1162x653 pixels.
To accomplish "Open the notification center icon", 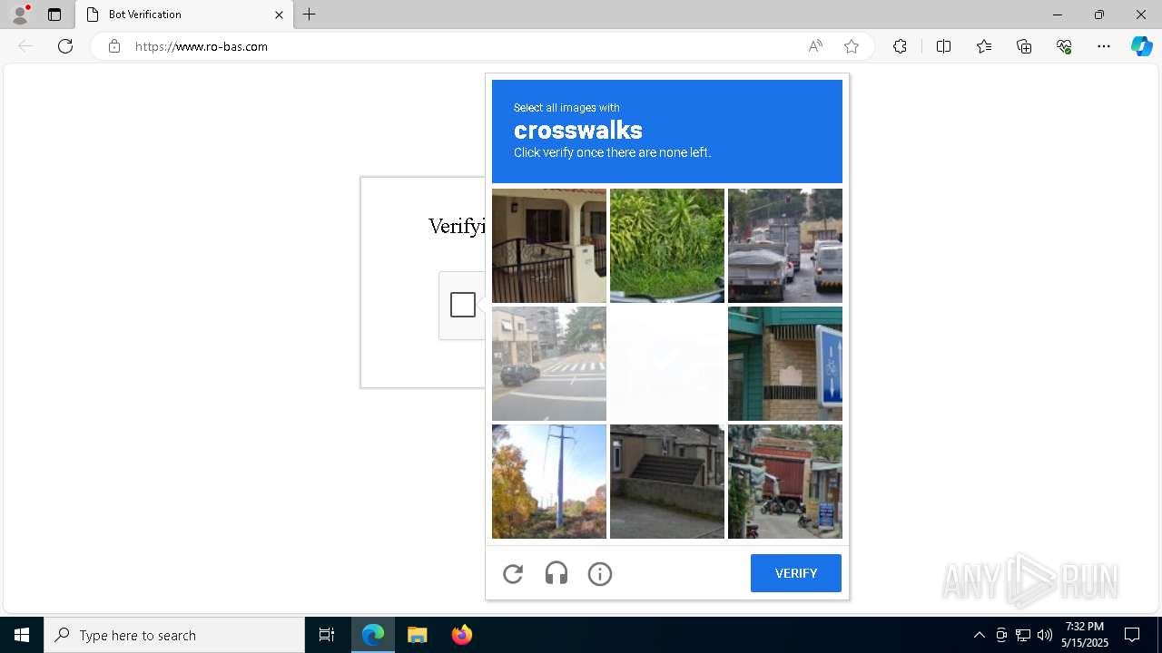I will [1132, 635].
